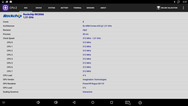Tap the circular Home navigation button
This screenshot has height=106, width=188.
click(x=93, y=102)
